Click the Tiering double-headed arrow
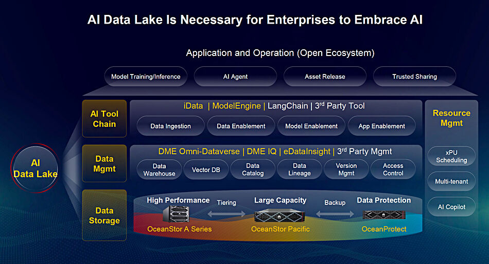The width and height of the screenshot is (489, 264). click(226, 213)
